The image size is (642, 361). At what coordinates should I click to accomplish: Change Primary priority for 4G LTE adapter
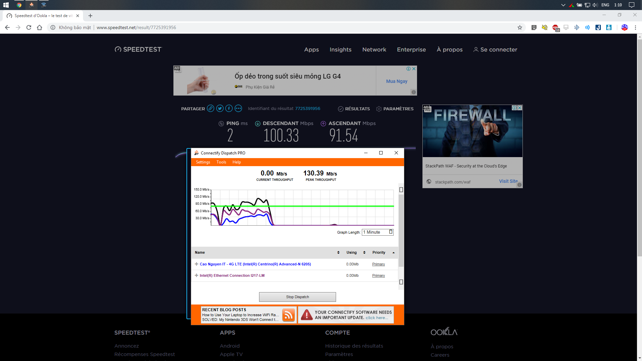click(378, 264)
